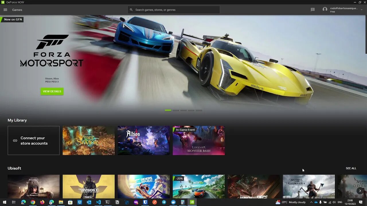This screenshot has width=367, height=206.
Task: Click the GeForce NOW taskbar icon
Action: pos(192,202)
